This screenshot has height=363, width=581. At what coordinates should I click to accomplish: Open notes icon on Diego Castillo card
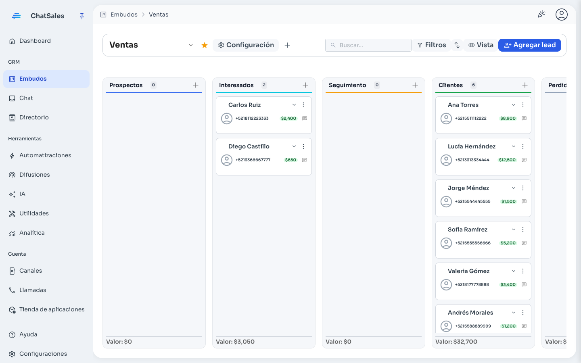tap(305, 160)
